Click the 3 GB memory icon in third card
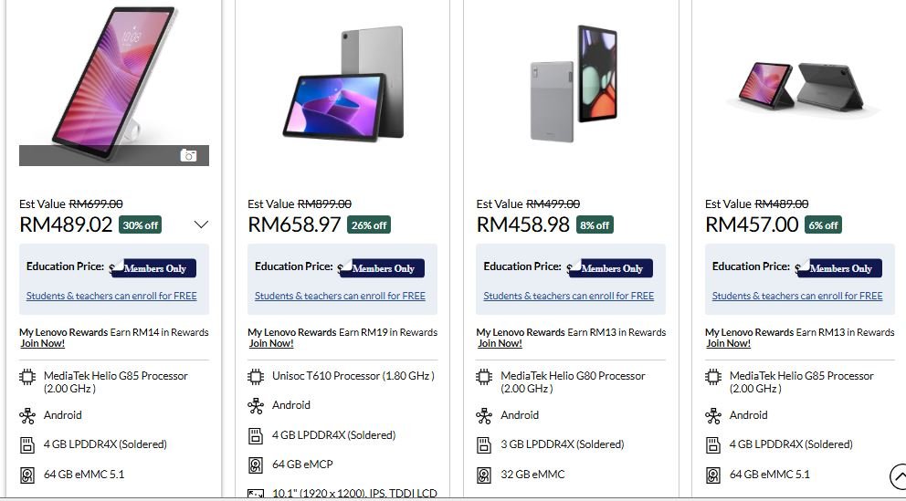This screenshot has height=501, width=906. pos(484,444)
